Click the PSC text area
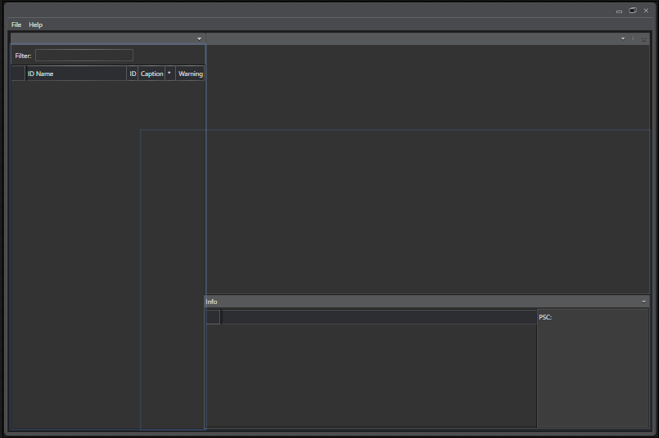The height and width of the screenshot is (438, 659). (592, 368)
